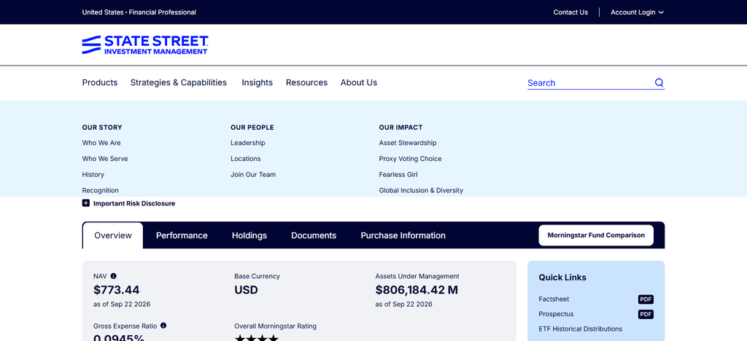
Task: Open the Resources menu
Action: click(x=307, y=82)
